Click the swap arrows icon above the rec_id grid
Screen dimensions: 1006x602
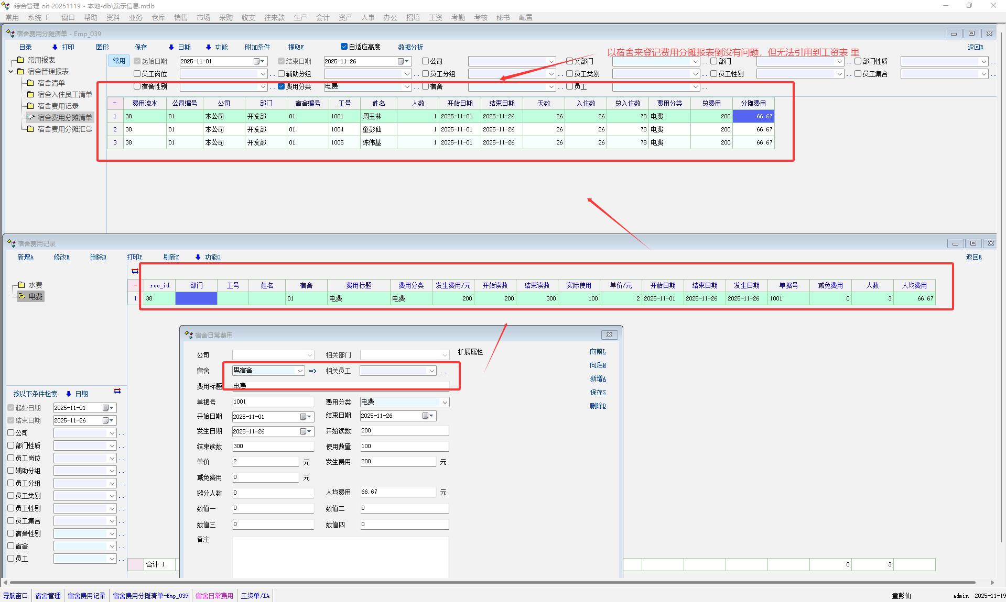tap(135, 271)
